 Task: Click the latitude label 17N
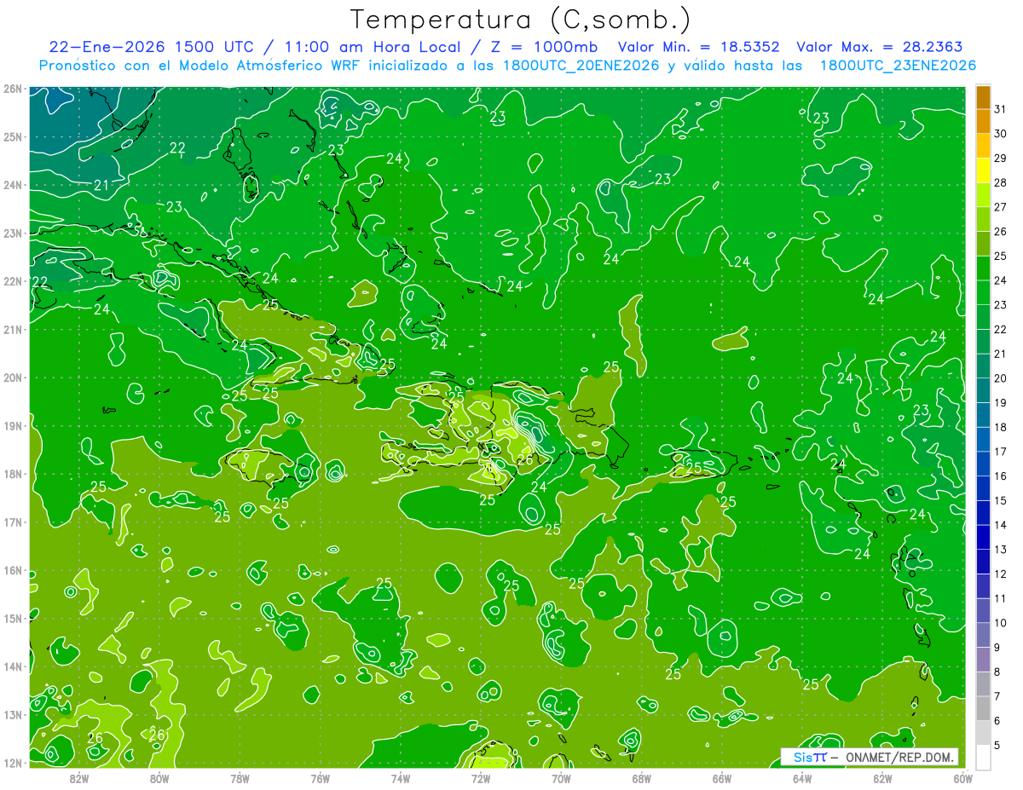(x=13, y=522)
